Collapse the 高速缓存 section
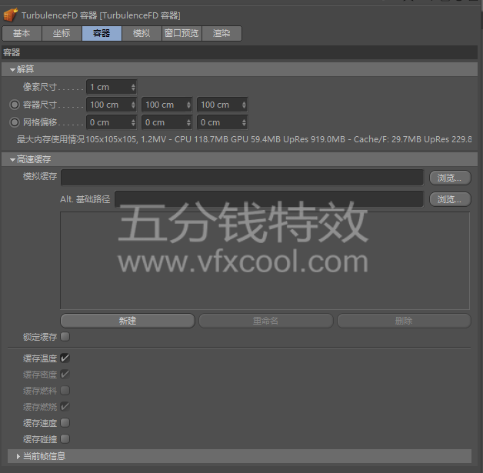The width and height of the screenshot is (483, 473). coord(12,159)
